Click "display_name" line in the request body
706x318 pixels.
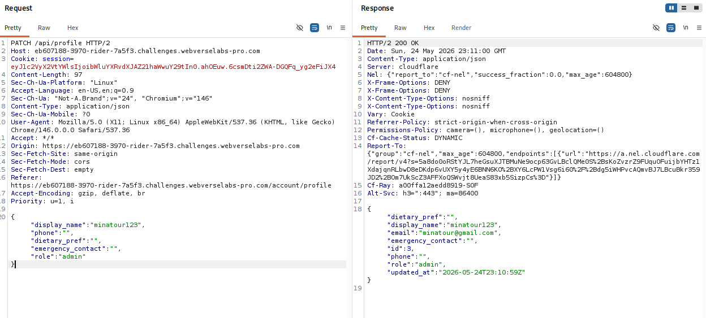pyautogui.click(x=88, y=225)
